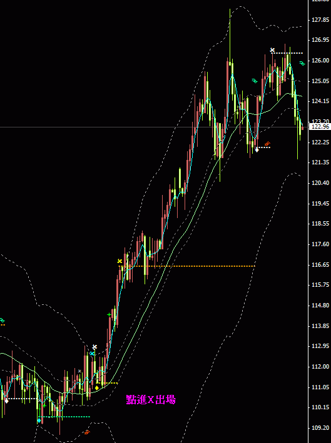
Task: Click the 126.95 price axis label
Action: pyautogui.click(x=320, y=40)
